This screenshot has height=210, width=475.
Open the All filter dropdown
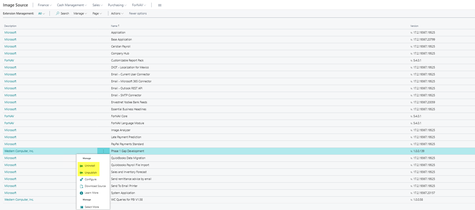point(42,13)
